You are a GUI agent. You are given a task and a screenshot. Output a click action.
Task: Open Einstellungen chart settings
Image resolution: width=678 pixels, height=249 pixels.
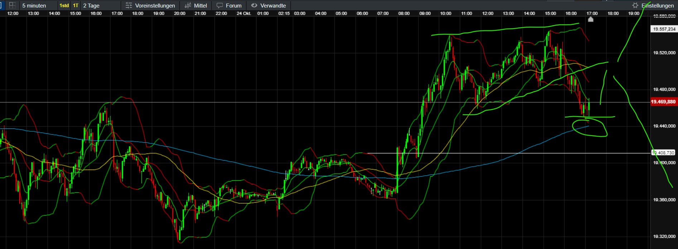pos(653,5)
